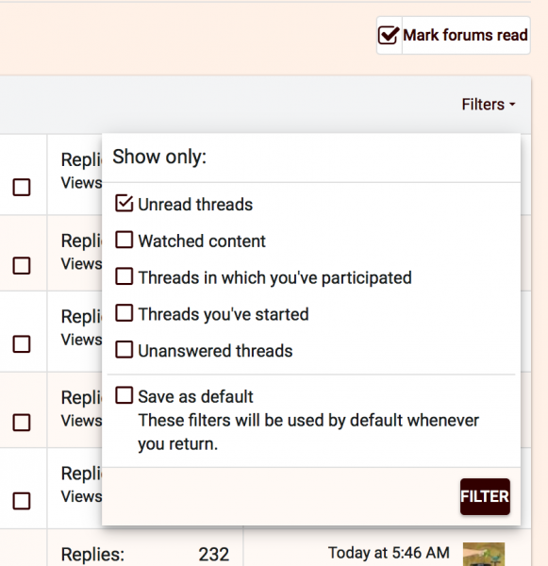Image resolution: width=548 pixels, height=566 pixels.
Task: Click the Save as default label text
Action: coord(195,397)
